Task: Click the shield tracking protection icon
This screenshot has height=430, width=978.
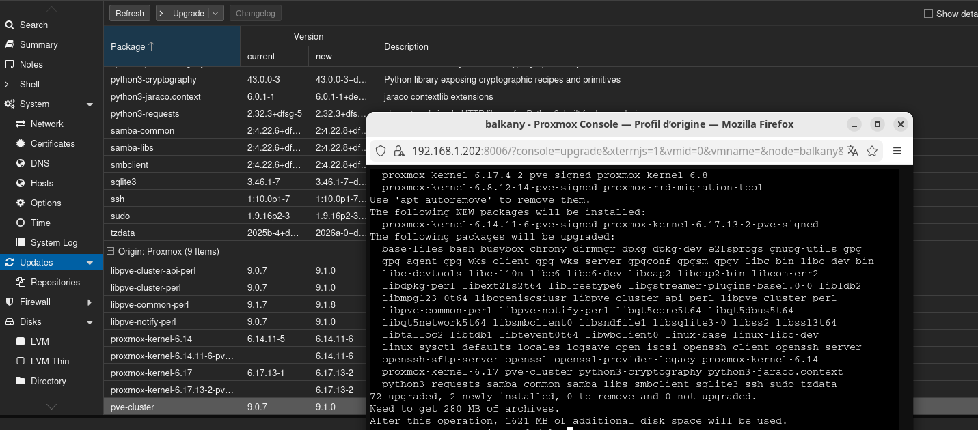Action: coord(381,151)
